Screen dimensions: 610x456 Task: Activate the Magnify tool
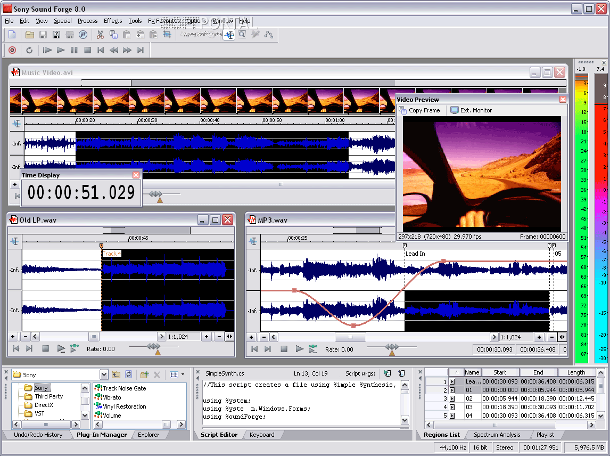242,34
